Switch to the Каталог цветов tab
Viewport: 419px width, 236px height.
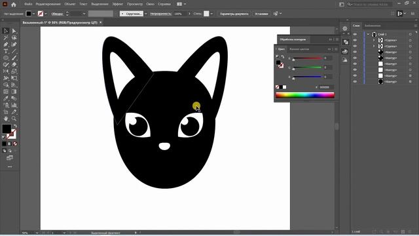pos(299,49)
